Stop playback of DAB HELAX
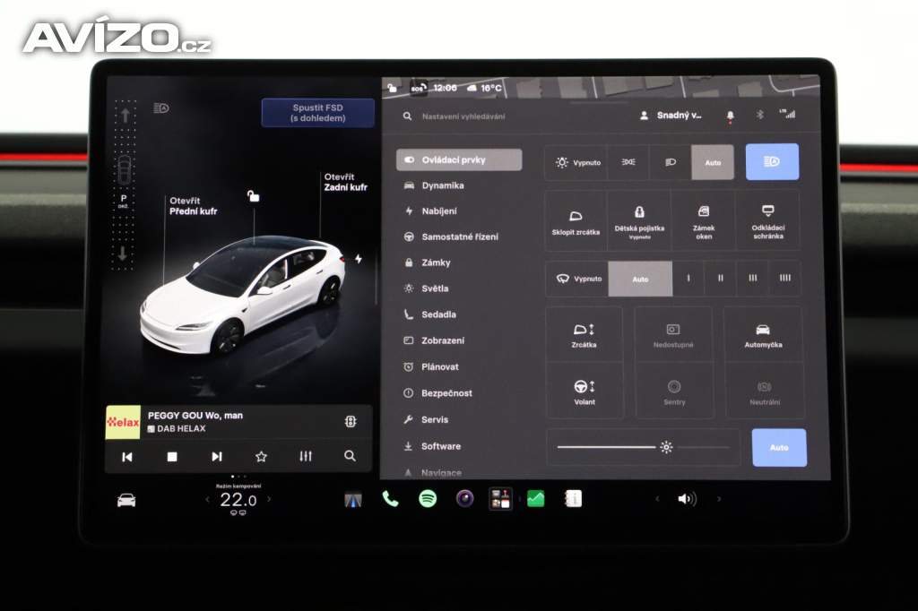 pyautogui.click(x=172, y=457)
